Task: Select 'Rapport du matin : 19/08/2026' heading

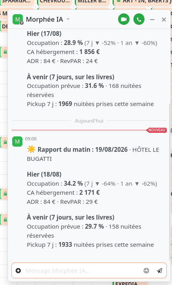Action: coord(83,149)
